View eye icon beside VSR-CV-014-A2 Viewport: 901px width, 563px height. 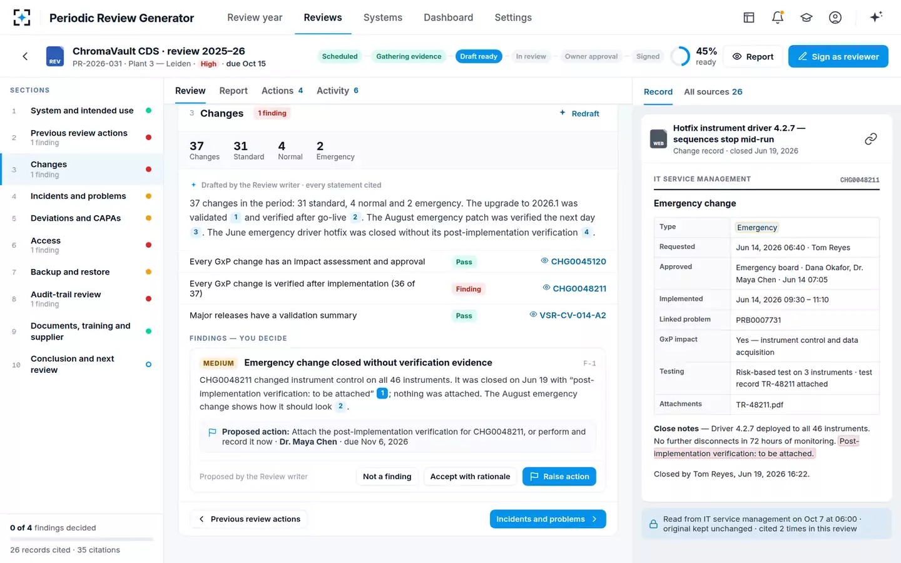pyautogui.click(x=533, y=315)
